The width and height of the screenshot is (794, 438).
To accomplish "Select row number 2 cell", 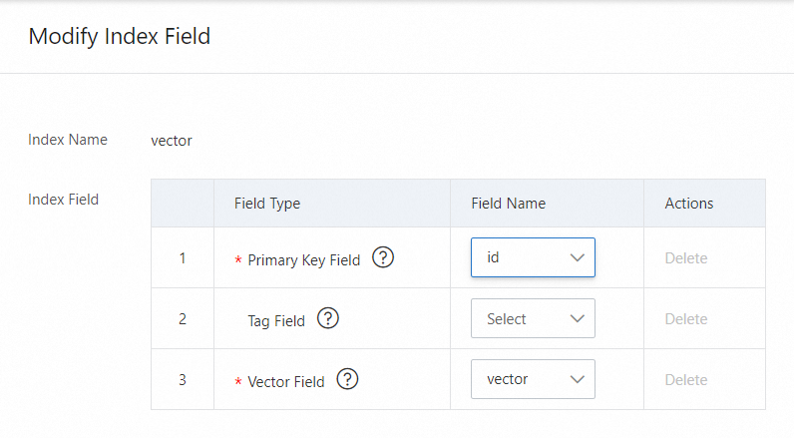I will pyautogui.click(x=183, y=319).
